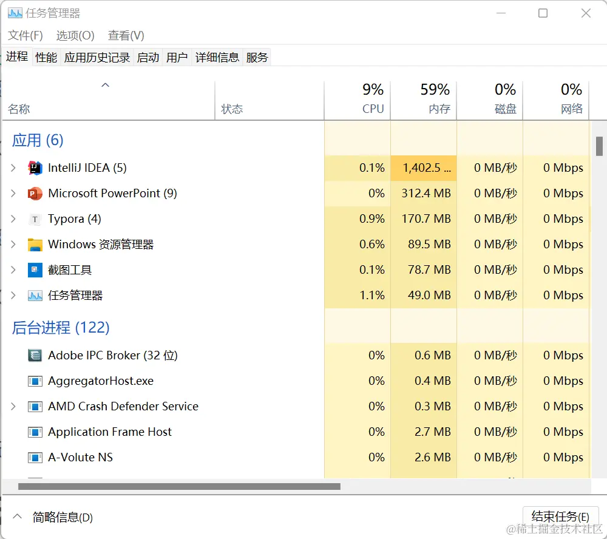Click the AMD Crash Defender Service icon
Screen dimensions: 607x539
click(35, 407)
